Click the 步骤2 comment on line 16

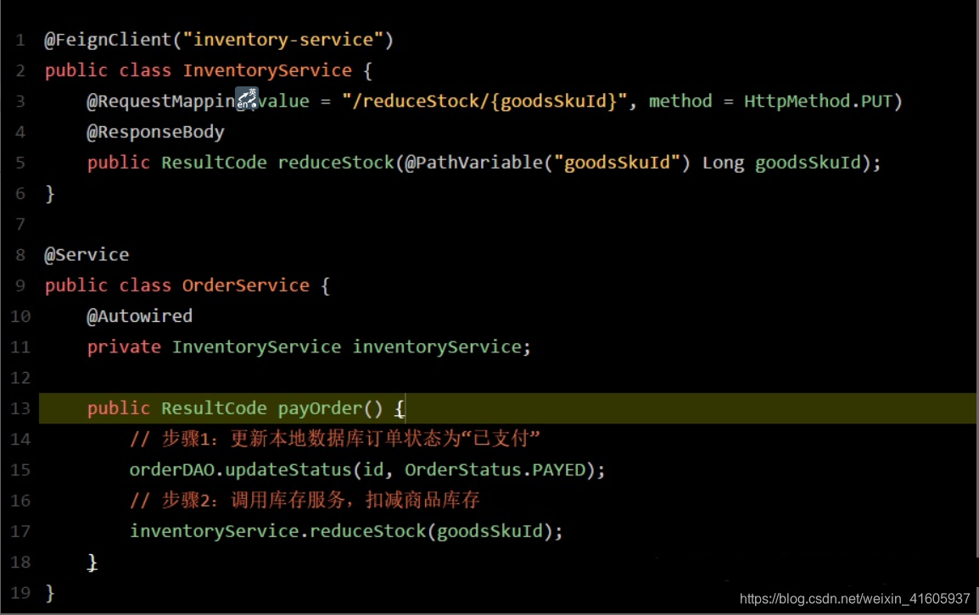(305, 501)
